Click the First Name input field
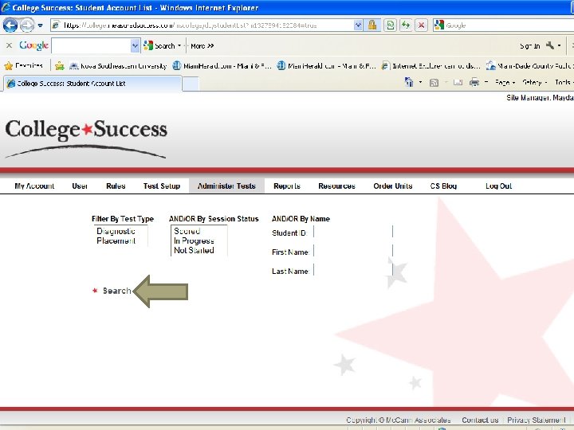 click(x=353, y=251)
